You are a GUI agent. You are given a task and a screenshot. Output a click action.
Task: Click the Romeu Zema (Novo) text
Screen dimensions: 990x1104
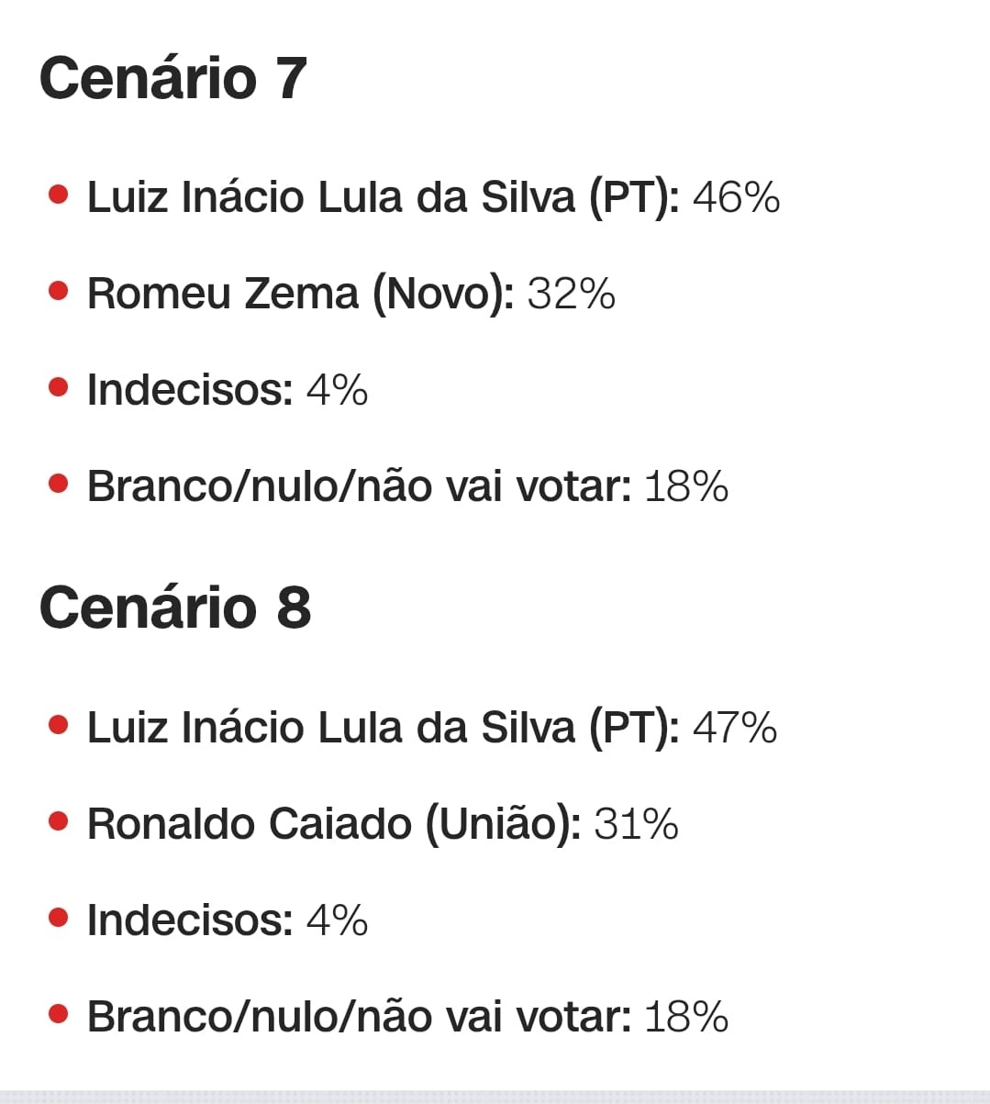point(300,294)
